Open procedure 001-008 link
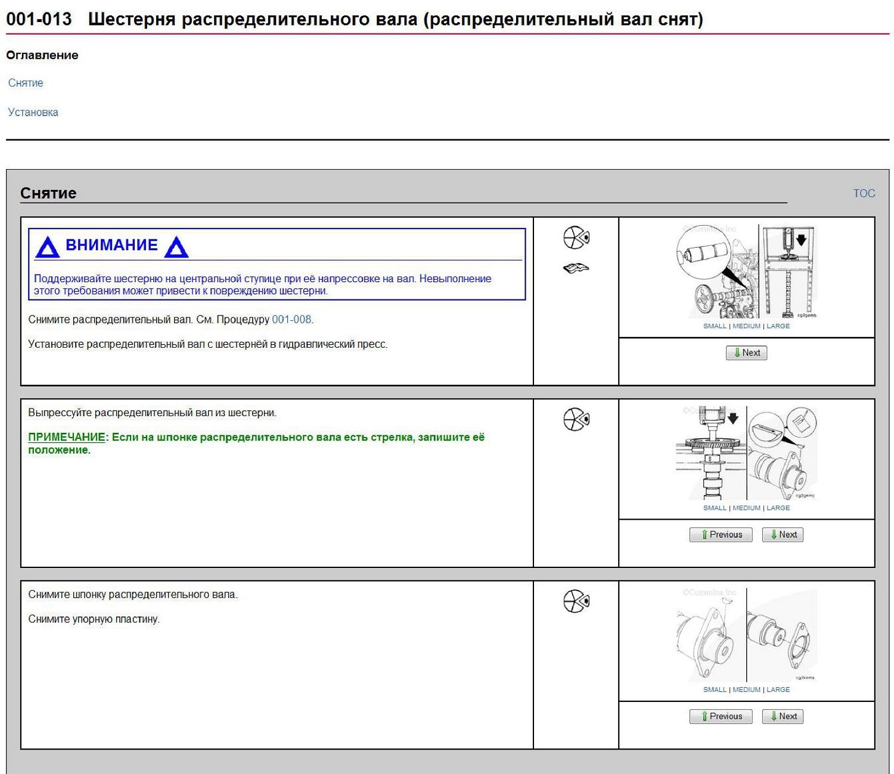 click(292, 319)
